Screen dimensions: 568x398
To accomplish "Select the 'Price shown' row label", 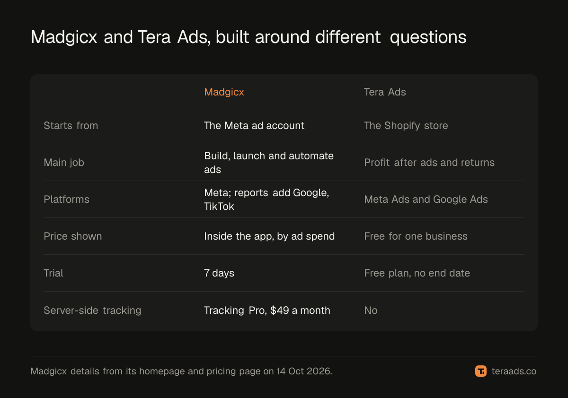I will (x=73, y=236).
